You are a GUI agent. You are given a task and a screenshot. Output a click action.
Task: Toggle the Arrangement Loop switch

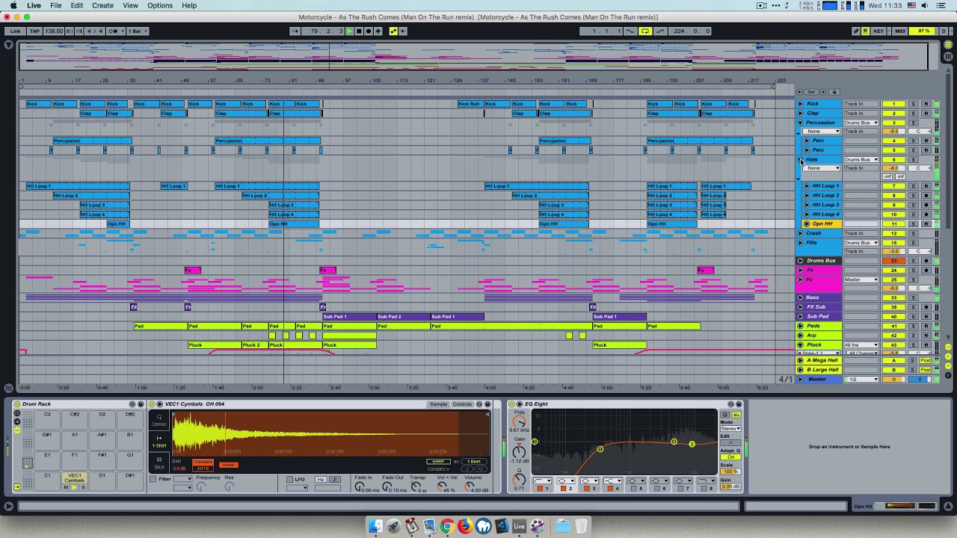(x=645, y=31)
